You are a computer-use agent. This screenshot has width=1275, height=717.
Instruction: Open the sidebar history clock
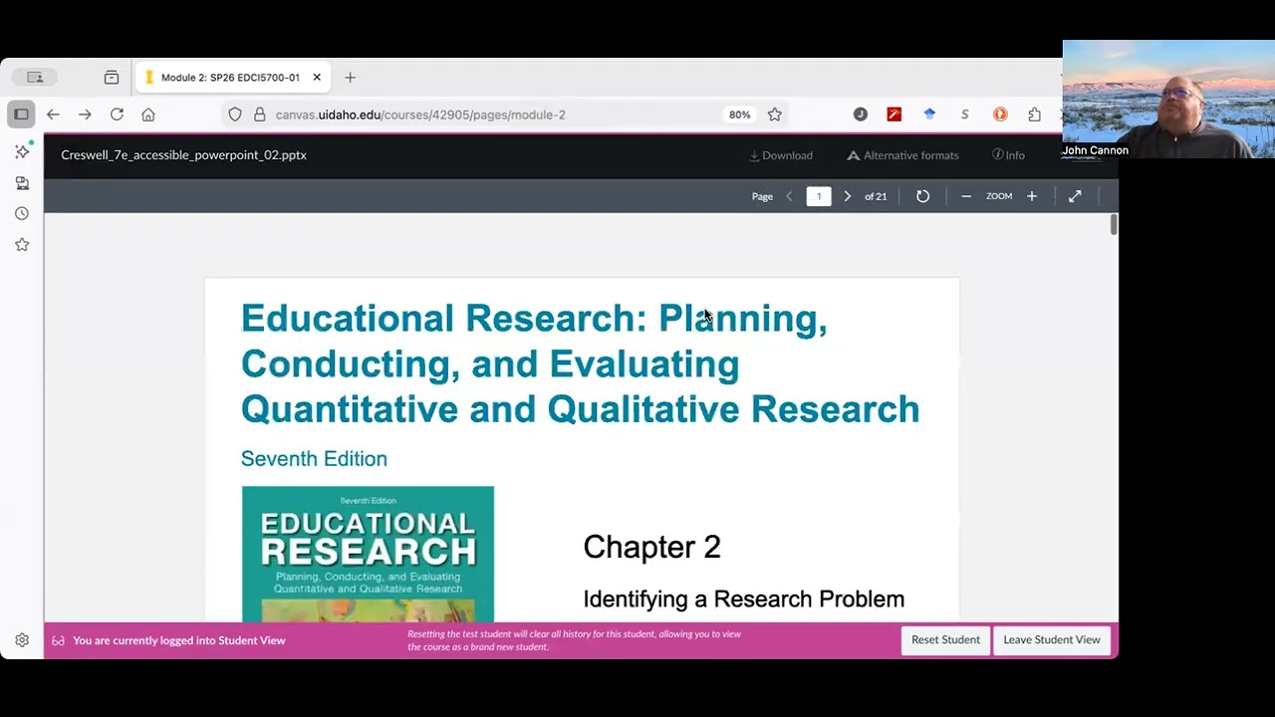[x=22, y=213]
